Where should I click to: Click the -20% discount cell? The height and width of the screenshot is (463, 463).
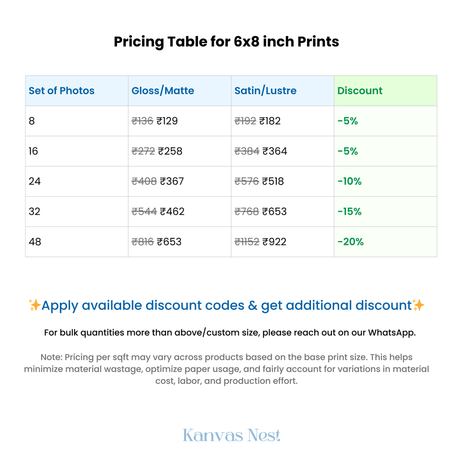coord(350,241)
